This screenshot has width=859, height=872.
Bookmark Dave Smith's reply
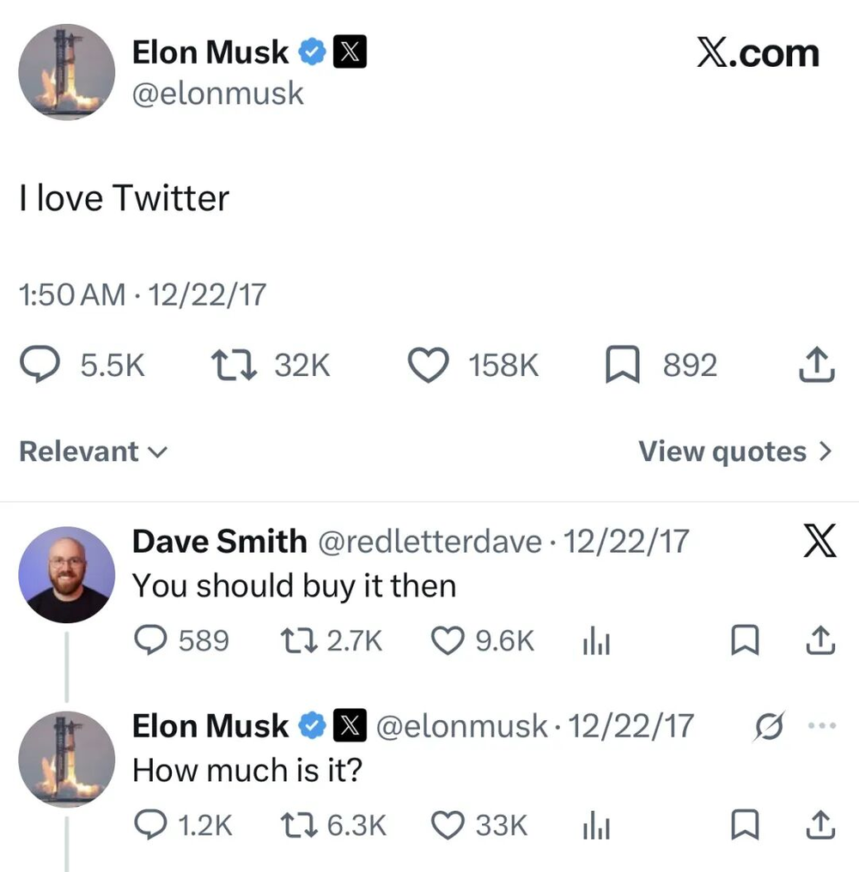(x=745, y=640)
